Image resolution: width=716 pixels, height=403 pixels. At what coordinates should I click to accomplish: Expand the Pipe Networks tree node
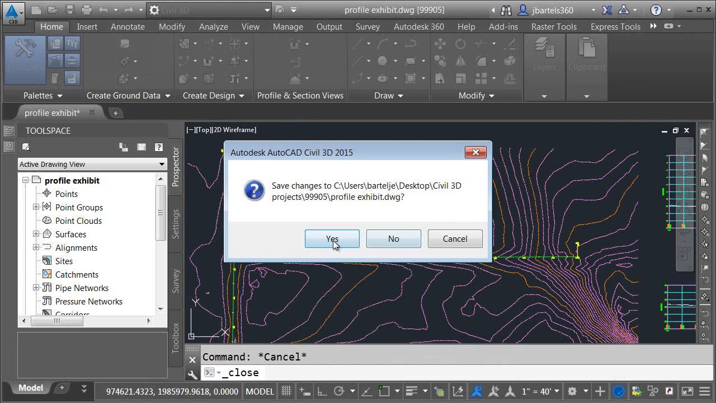[36, 288]
